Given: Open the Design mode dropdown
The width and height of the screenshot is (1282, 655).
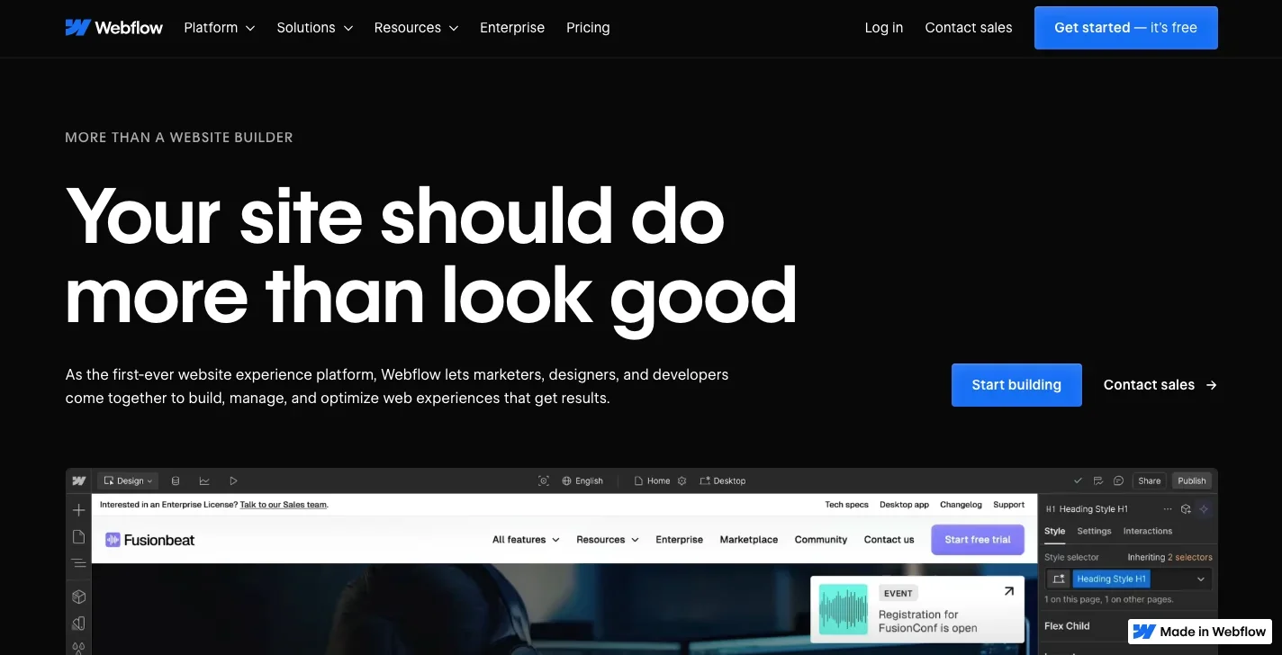Looking at the screenshot, I should pyautogui.click(x=128, y=480).
